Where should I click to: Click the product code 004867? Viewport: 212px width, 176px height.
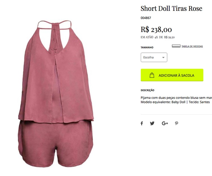coord(146,18)
